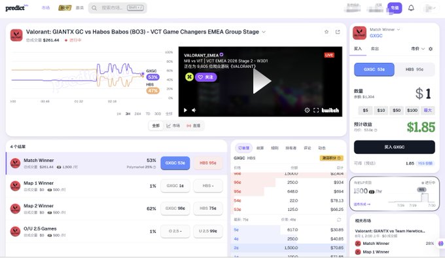Select the HBS 95¢ outcome in trade panel
The height and width of the screenshot is (258, 445).
tap(414, 69)
